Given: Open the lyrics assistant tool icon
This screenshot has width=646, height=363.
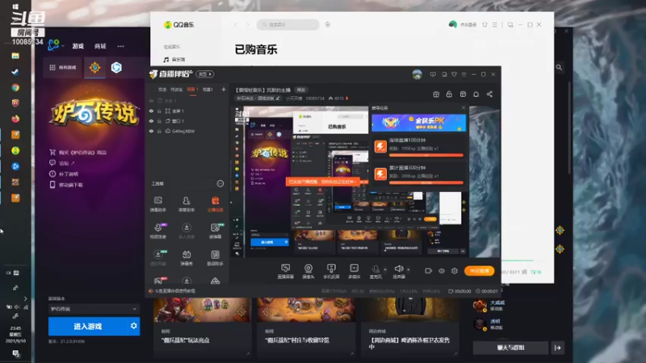Looking at the screenshot, I should [x=215, y=257].
